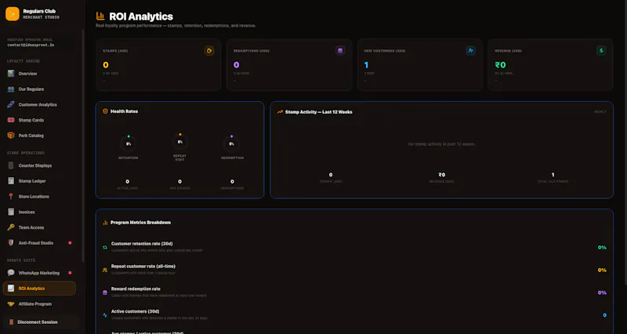The width and height of the screenshot is (627, 334).
Task: Click the Revenue card dollar icon
Action: (601, 50)
